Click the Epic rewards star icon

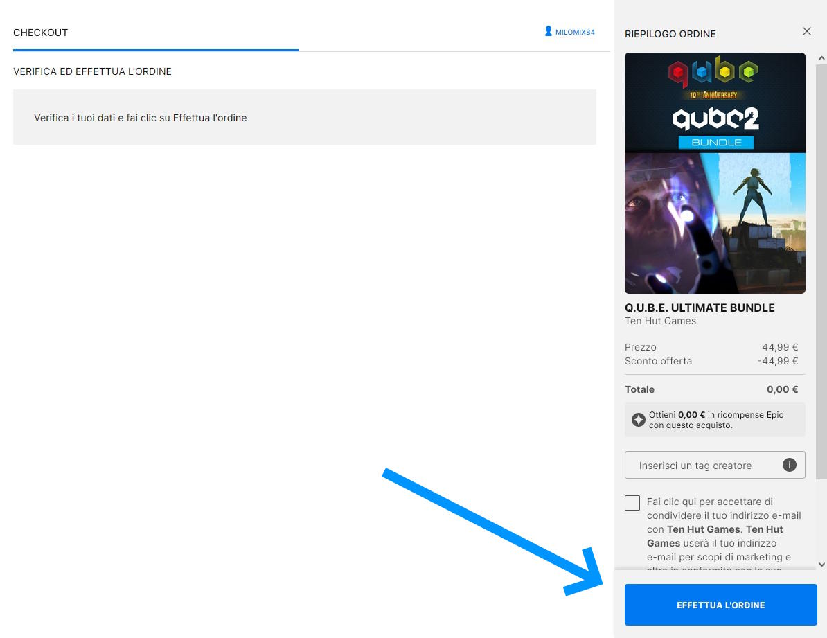point(639,420)
